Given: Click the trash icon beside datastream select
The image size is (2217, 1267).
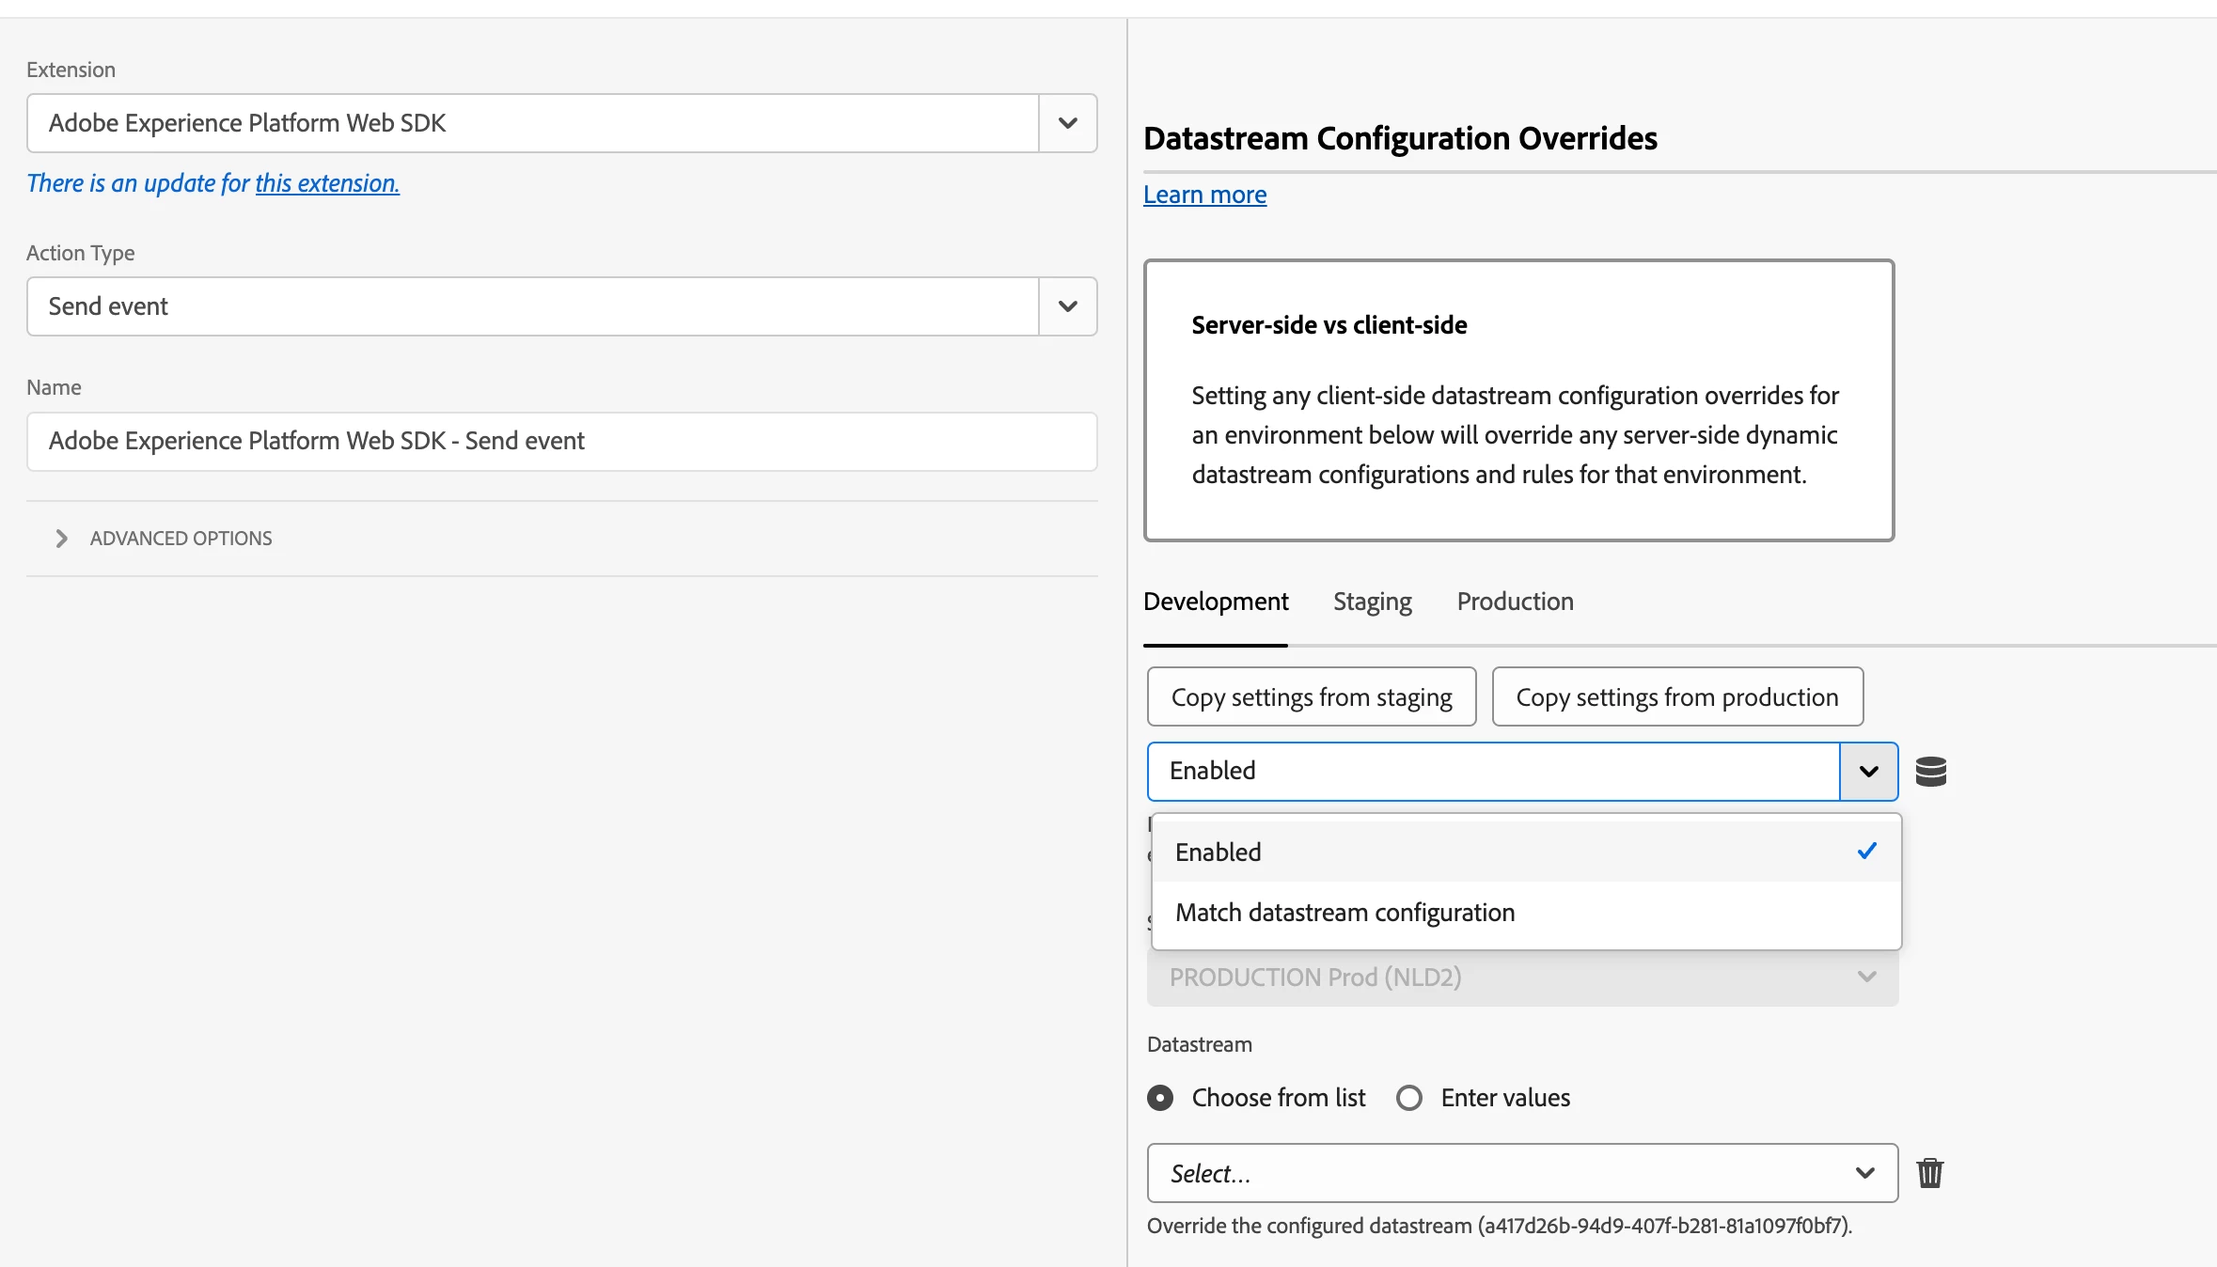Looking at the screenshot, I should coord(1929,1172).
